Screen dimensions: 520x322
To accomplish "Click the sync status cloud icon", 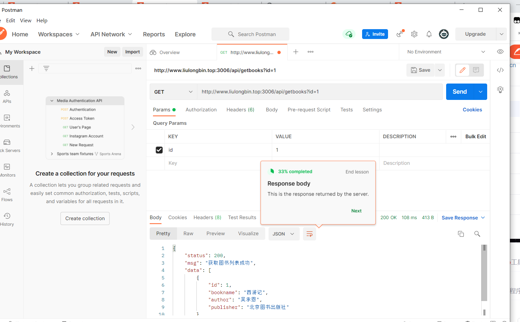I will click(x=349, y=34).
